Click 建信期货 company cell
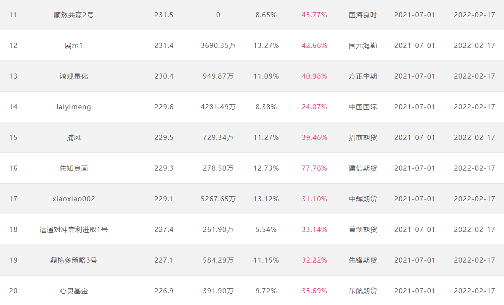 coord(363,168)
